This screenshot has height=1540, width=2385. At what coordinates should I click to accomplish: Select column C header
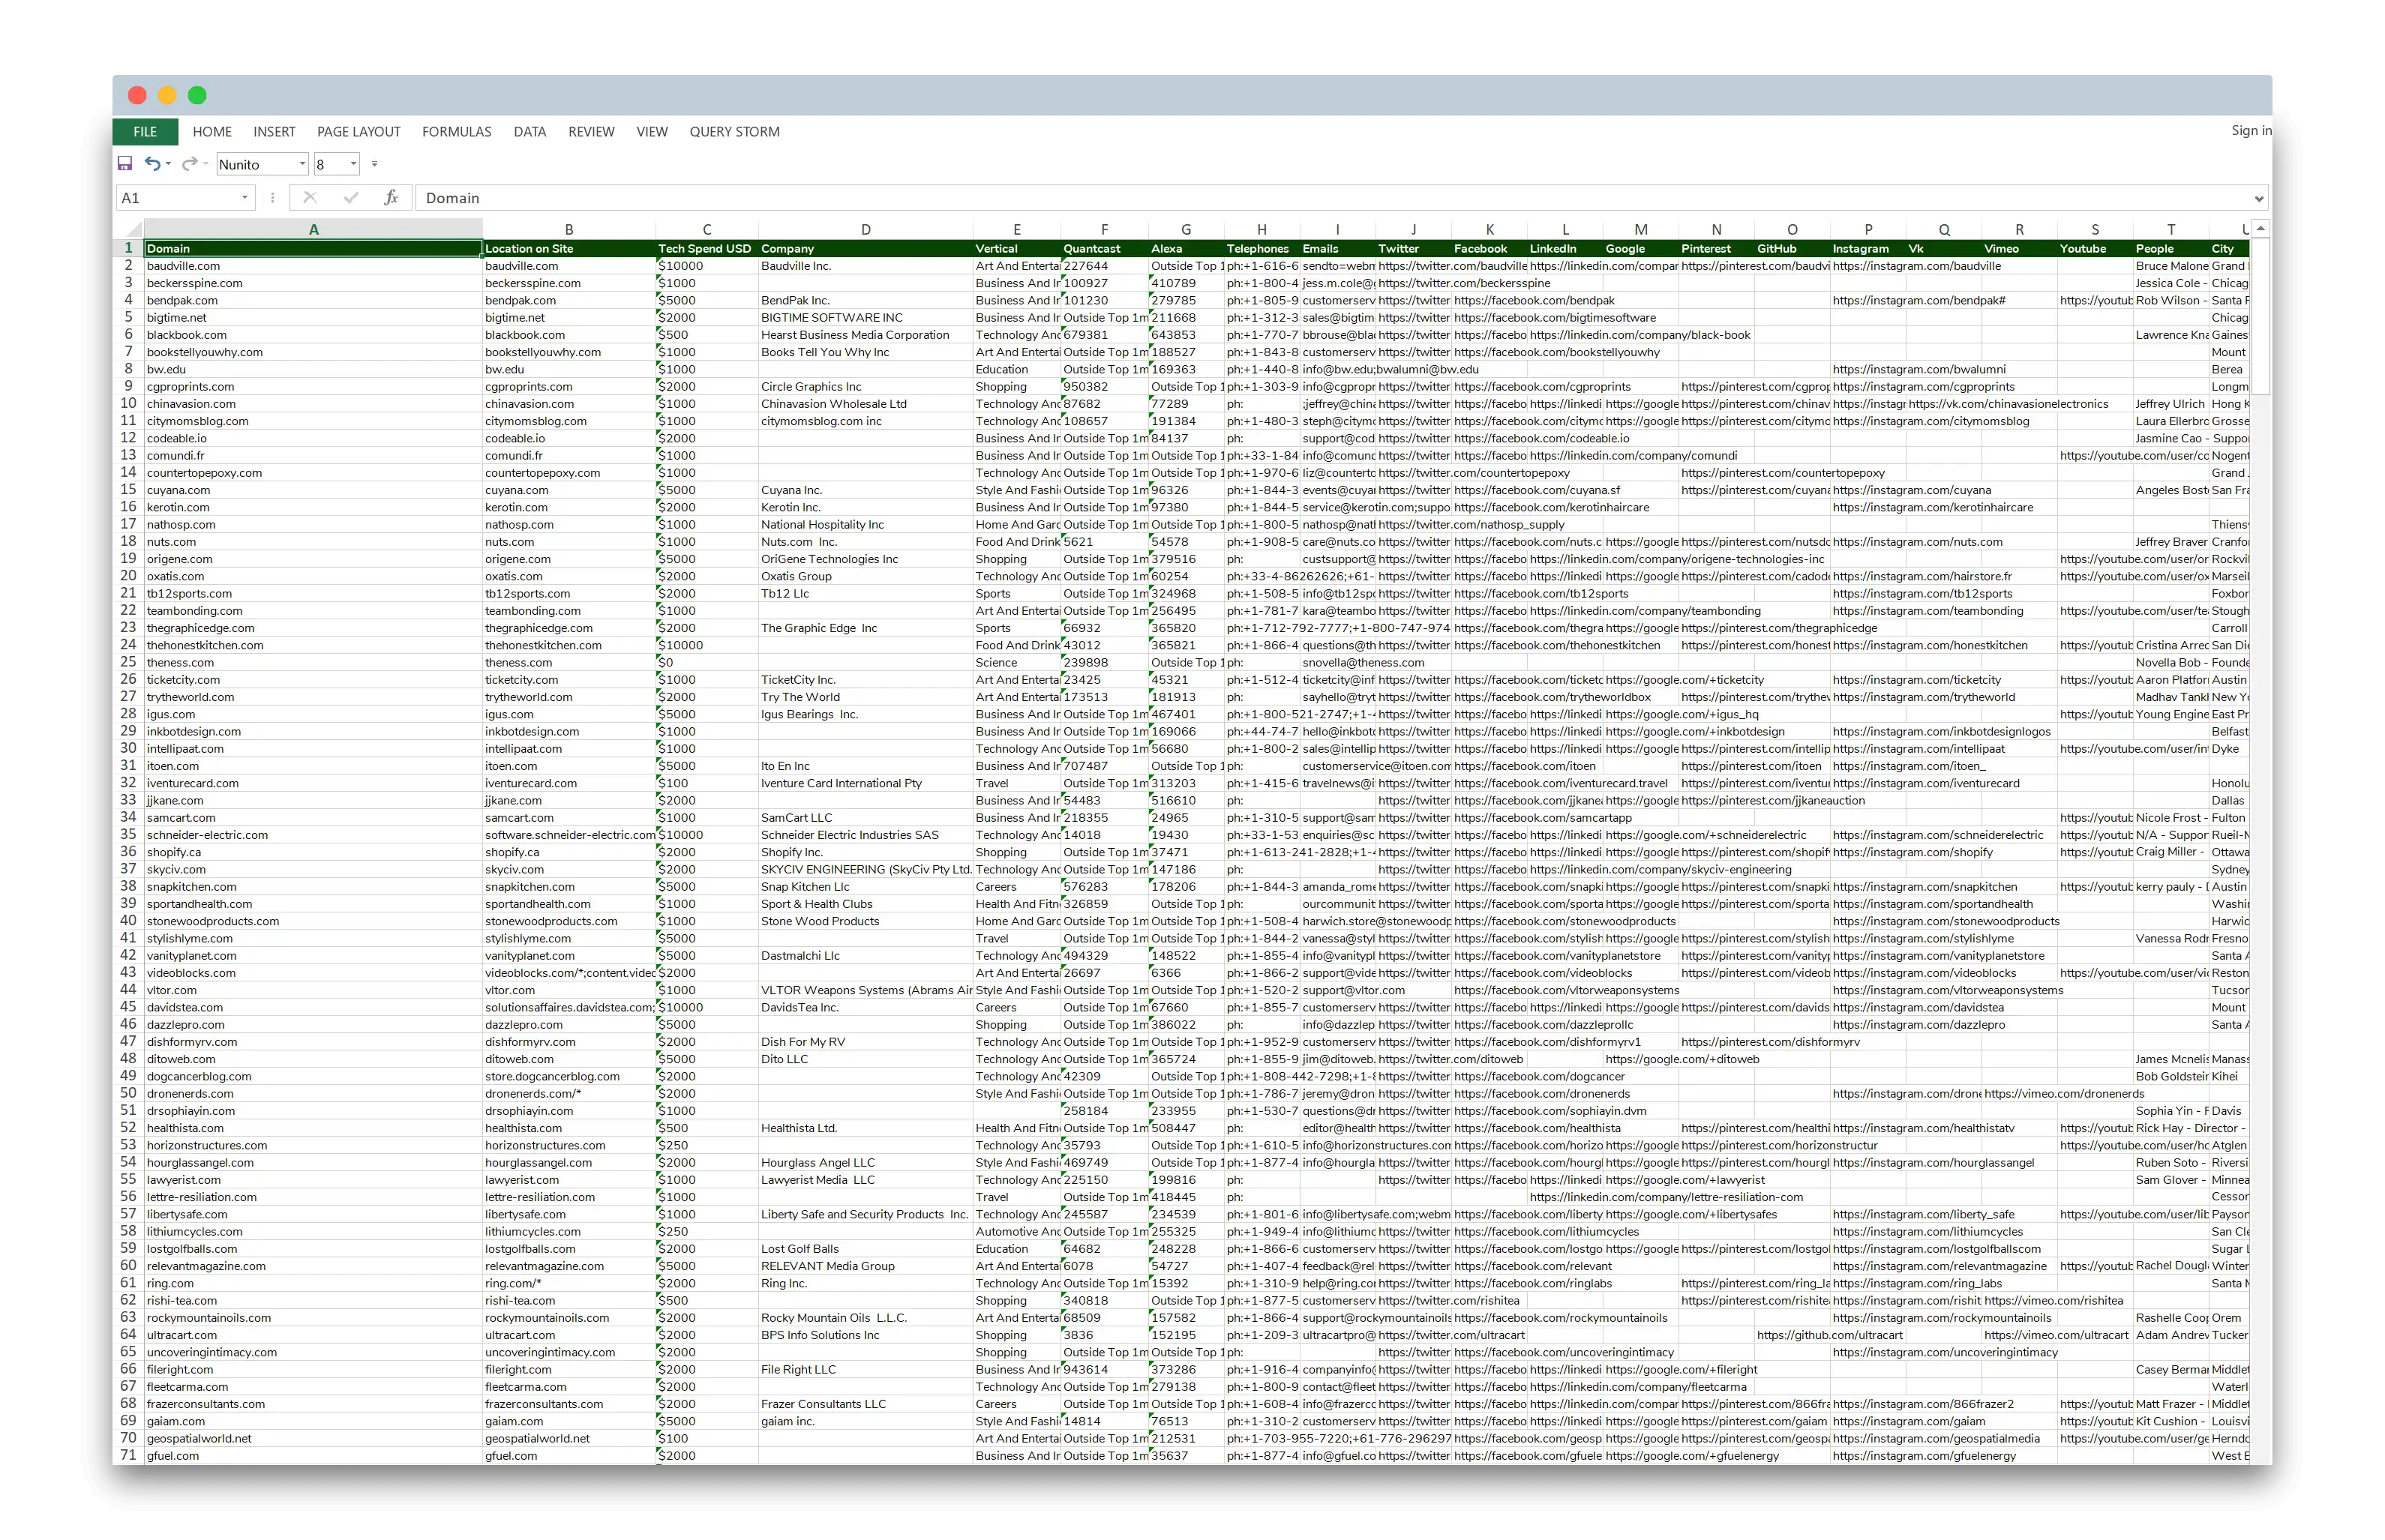coord(706,229)
